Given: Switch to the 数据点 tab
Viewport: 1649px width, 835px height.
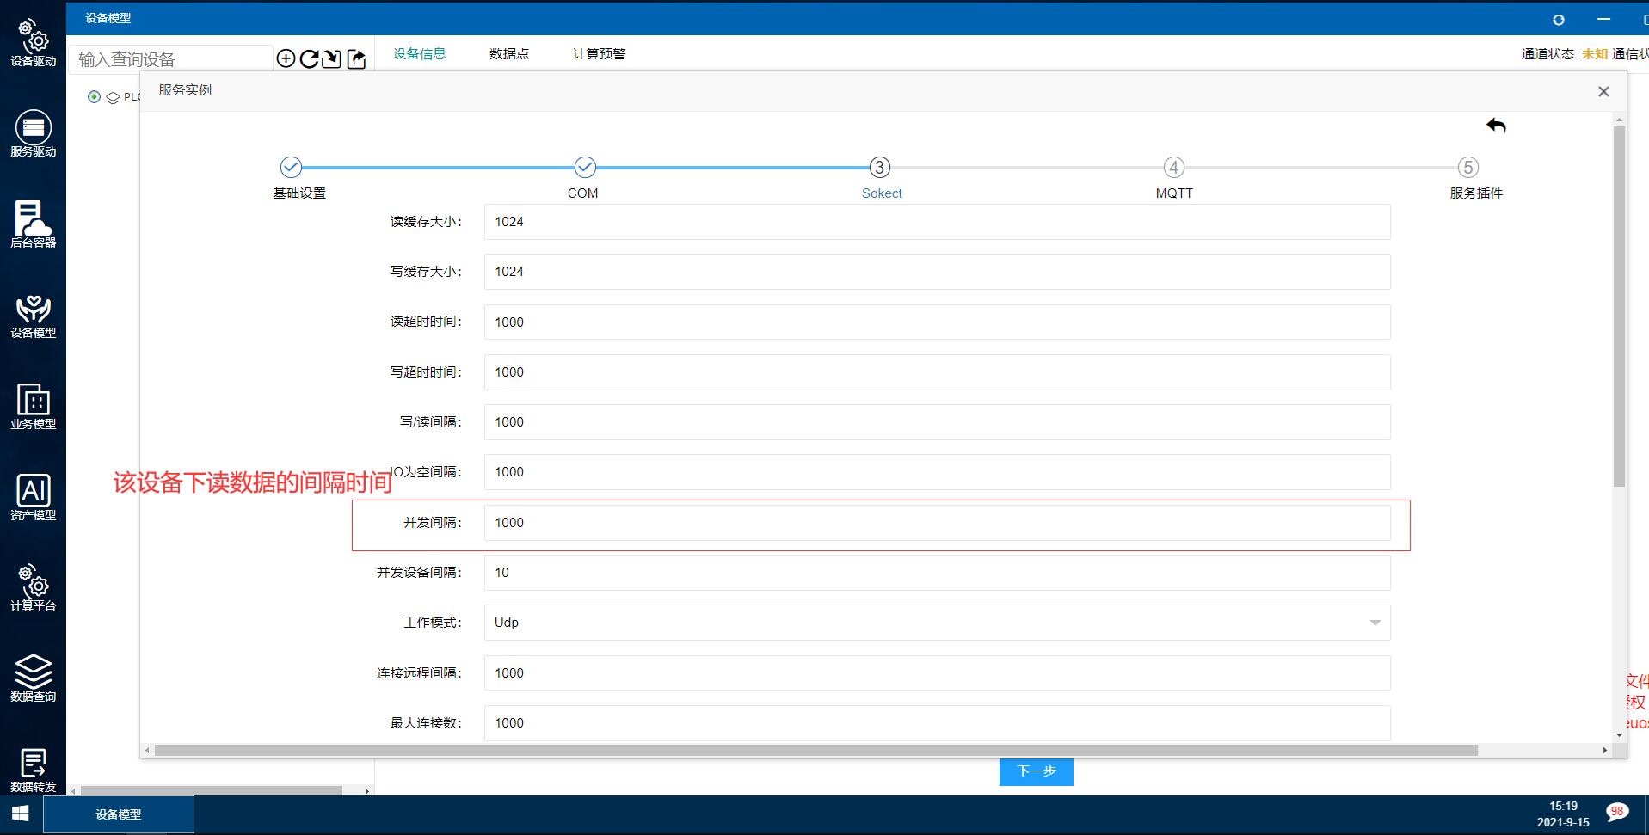Looking at the screenshot, I should pyautogui.click(x=509, y=53).
